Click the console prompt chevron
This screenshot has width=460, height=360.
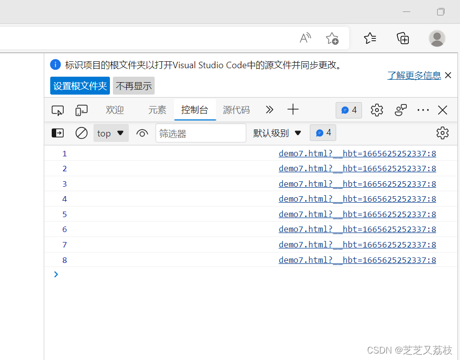(x=56, y=274)
